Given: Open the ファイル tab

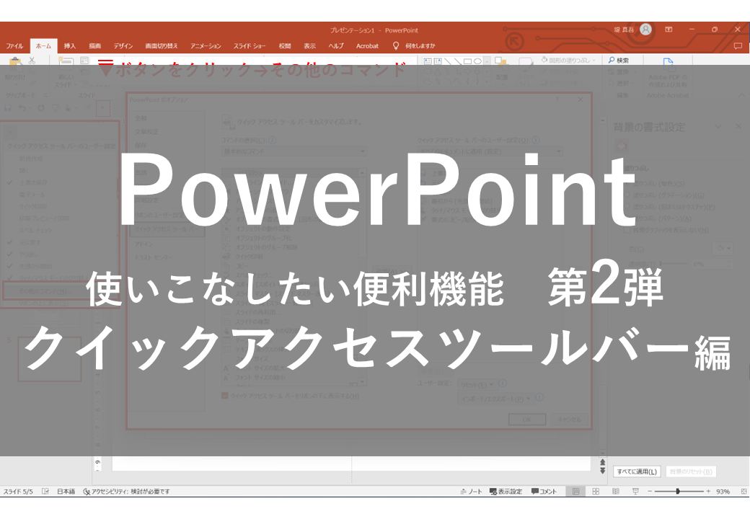Looking at the screenshot, I should (x=14, y=46).
